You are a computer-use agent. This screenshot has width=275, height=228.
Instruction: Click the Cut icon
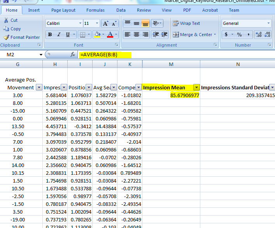11,20
